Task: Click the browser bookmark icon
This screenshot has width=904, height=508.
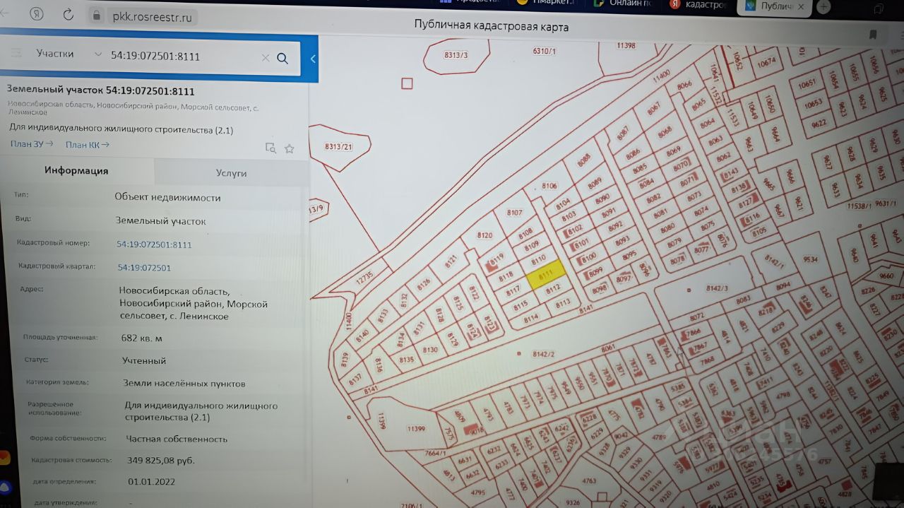Action: click(x=873, y=34)
